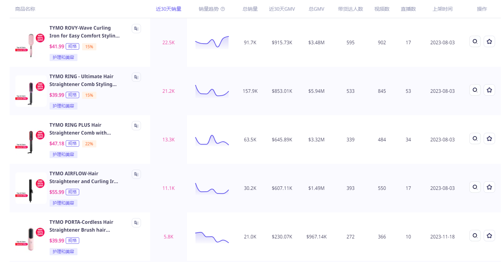Screen dimensions: 504x262
Task: Click the 近30天GMV column header
Action: point(282,9)
